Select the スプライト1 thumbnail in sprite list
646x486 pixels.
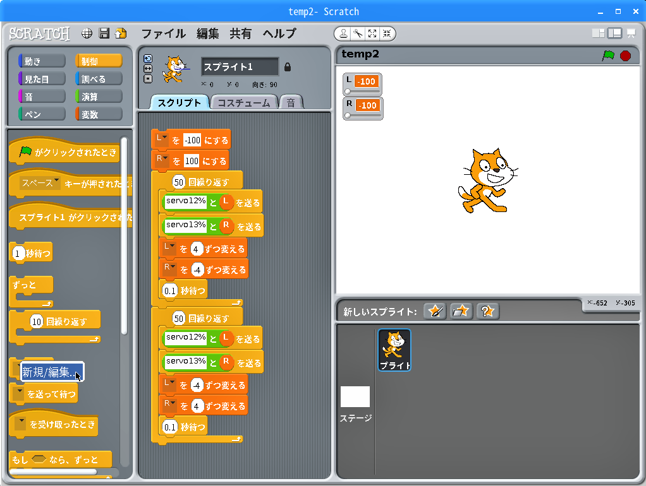click(x=394, y=350)
